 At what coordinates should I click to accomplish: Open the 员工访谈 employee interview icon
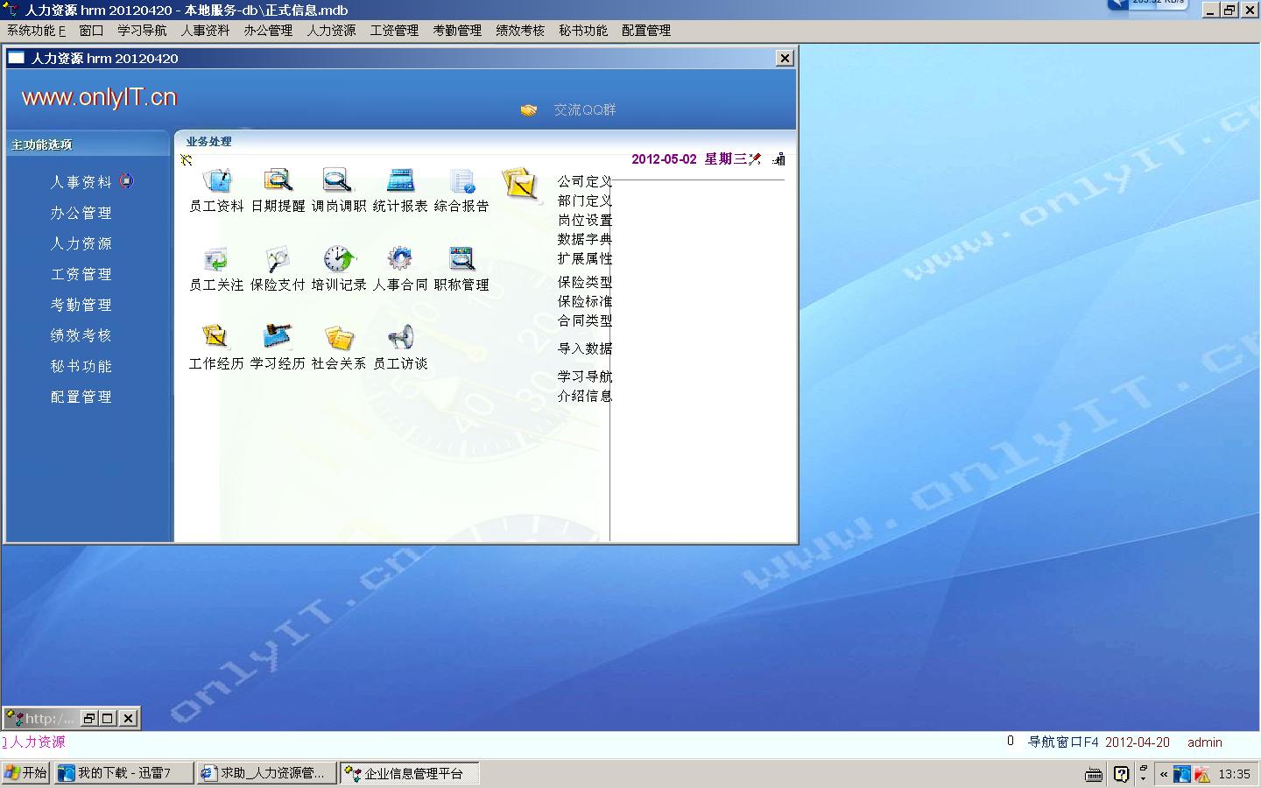click(x=400, y=340)
